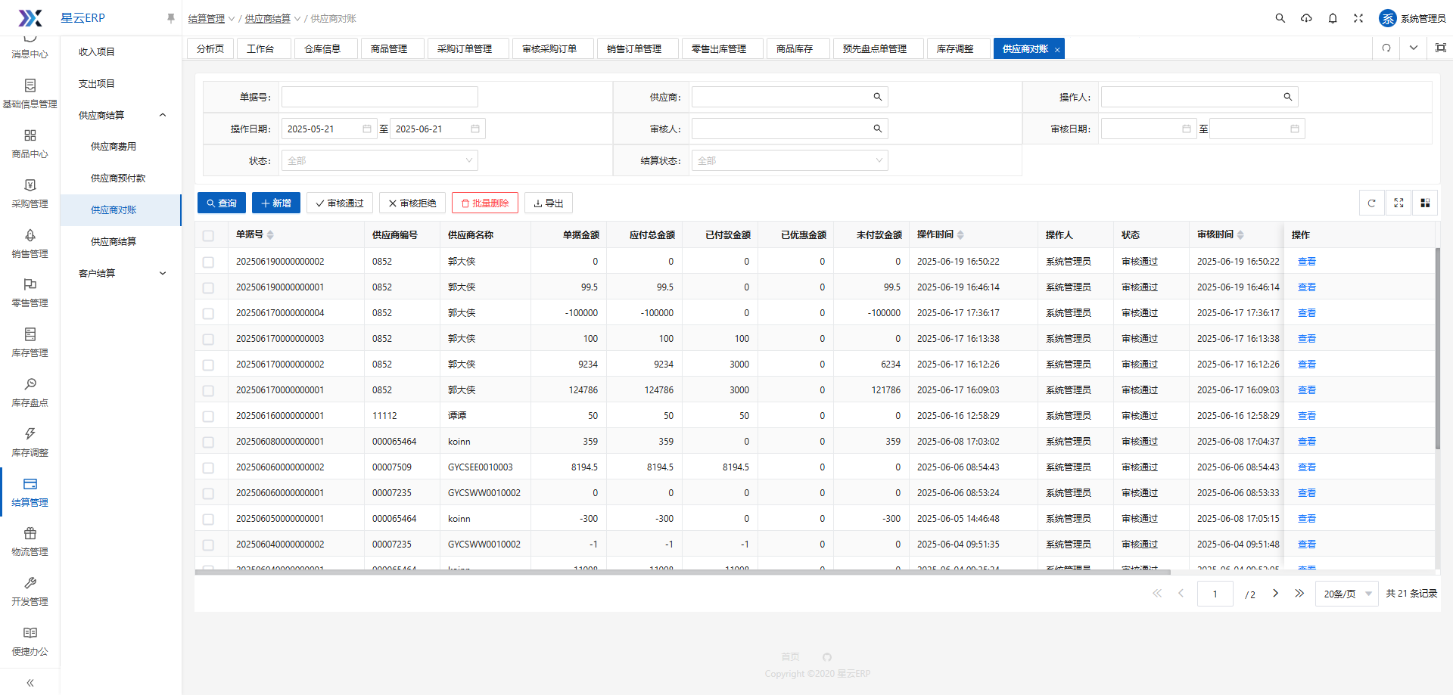The image size is (1453, 695).
Task: Open the notification bell icon
Action: coord(1333,18)
